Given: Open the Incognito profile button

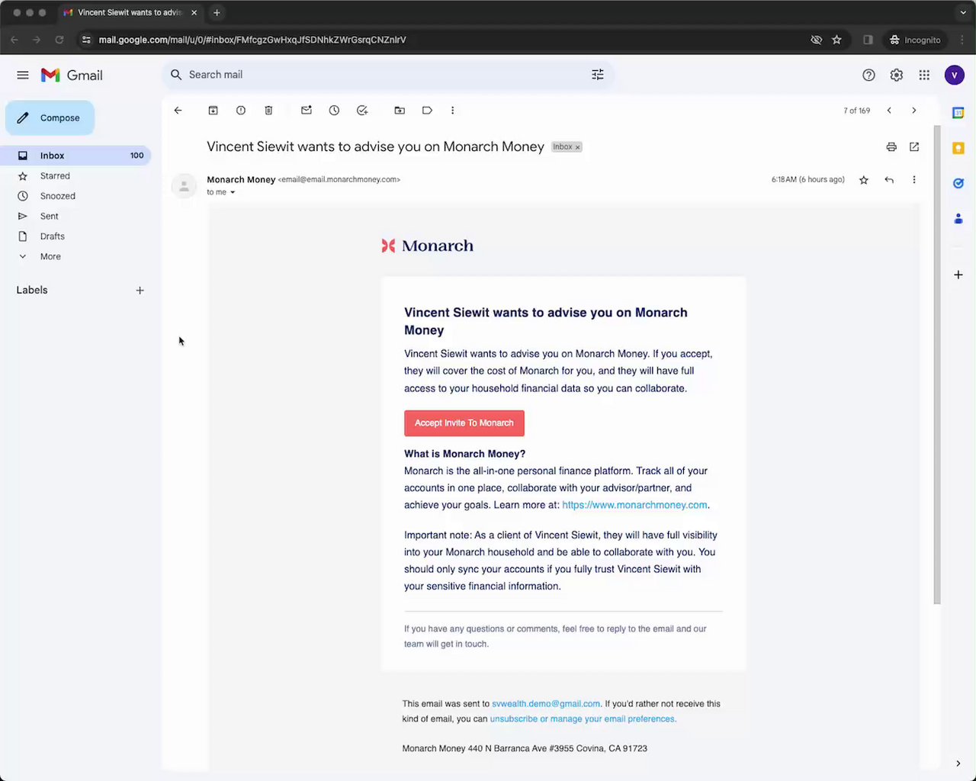Looking at the screenshot, I should 915,40.
